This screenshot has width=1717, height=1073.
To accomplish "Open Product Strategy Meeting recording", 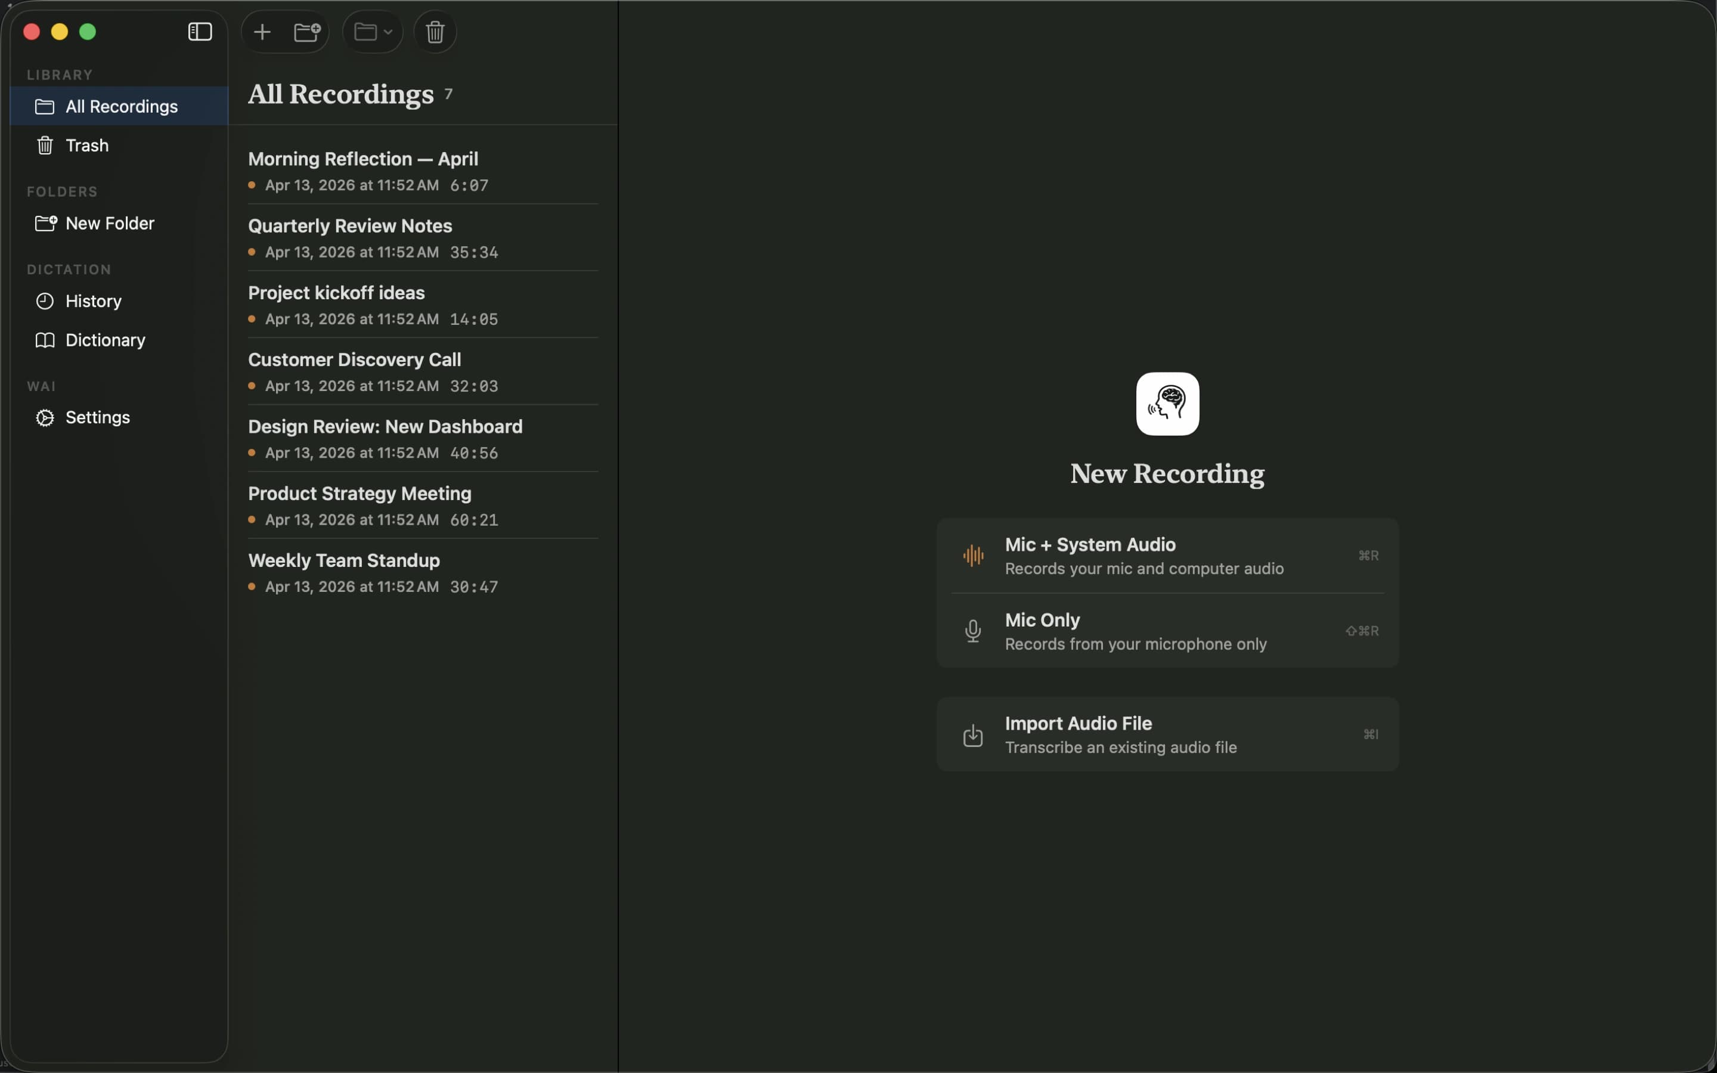I will pos(423,506).
